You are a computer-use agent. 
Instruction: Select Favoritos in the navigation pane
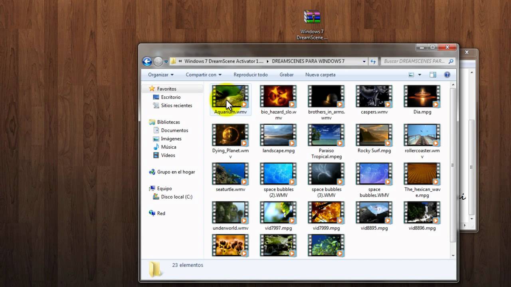[166, 89]
